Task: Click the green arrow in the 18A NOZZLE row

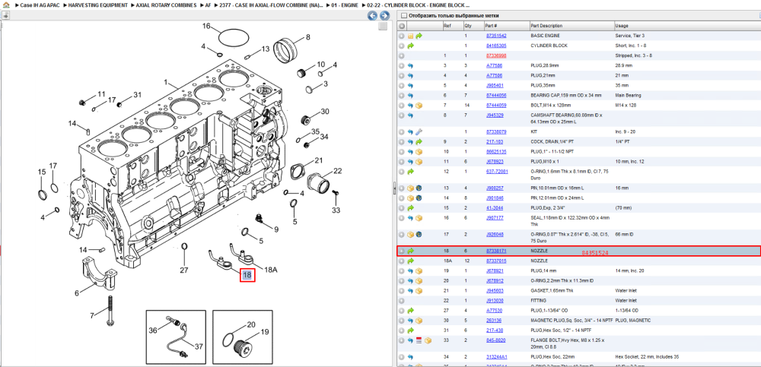Action: click(x=411, y=261)
